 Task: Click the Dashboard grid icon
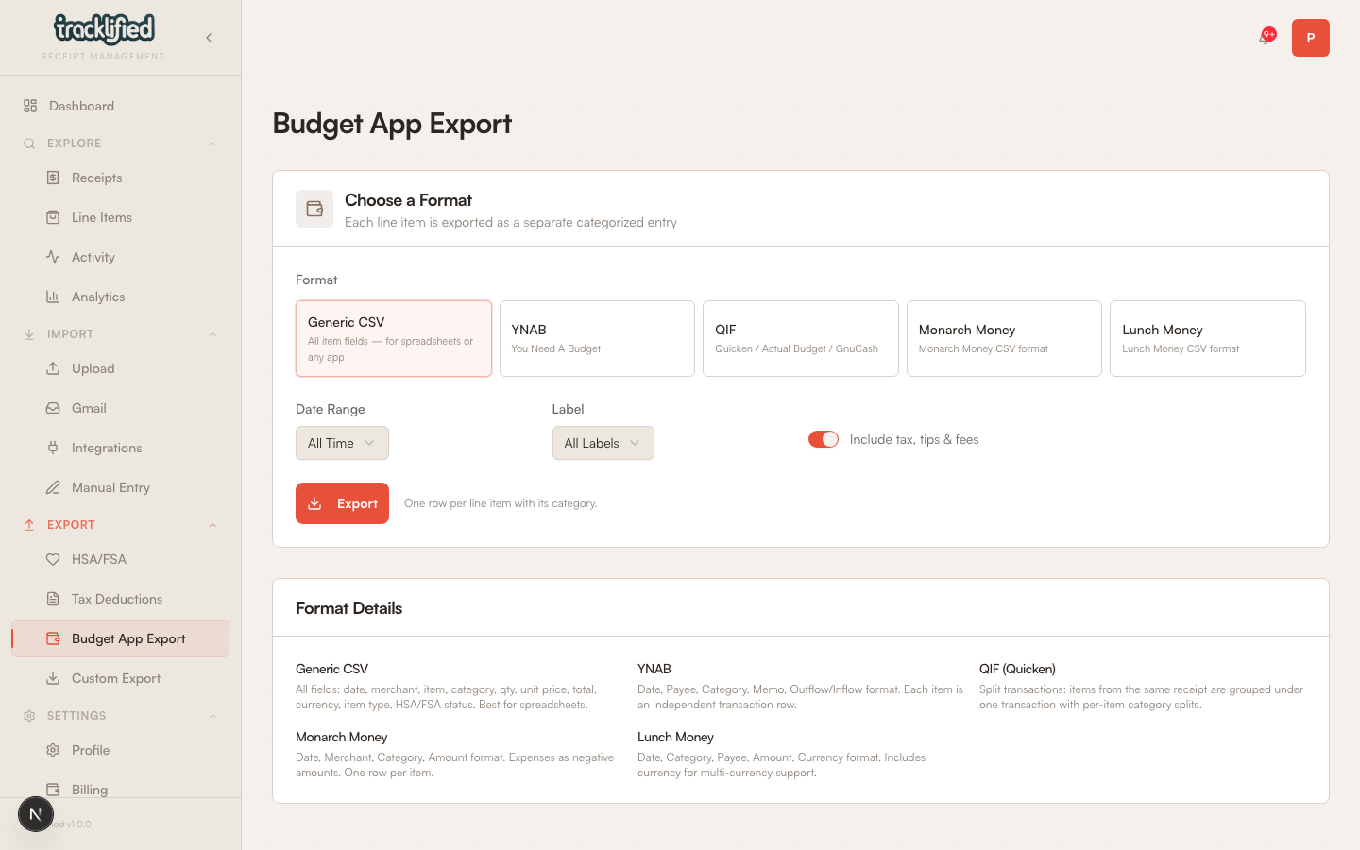pos(30,106)
